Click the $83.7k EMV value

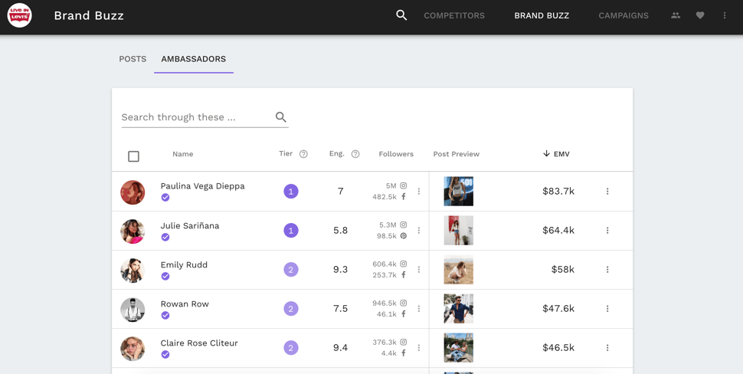pyautogui.click(x=558, y=192)
